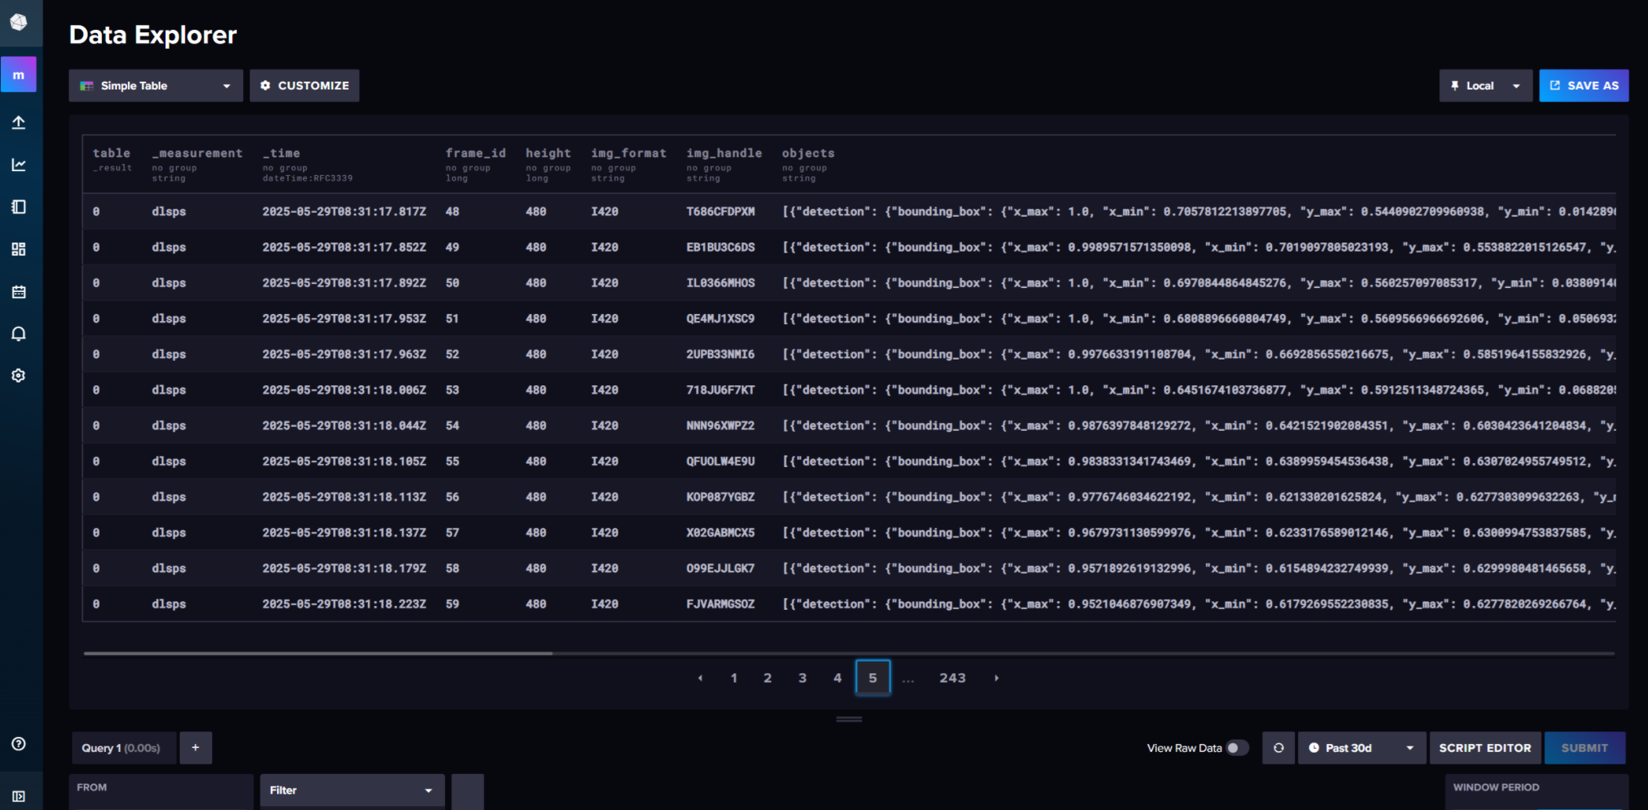The height and width of the screenshot is (810, 1648).
Task: Click the Customize button
Action: 304,85
